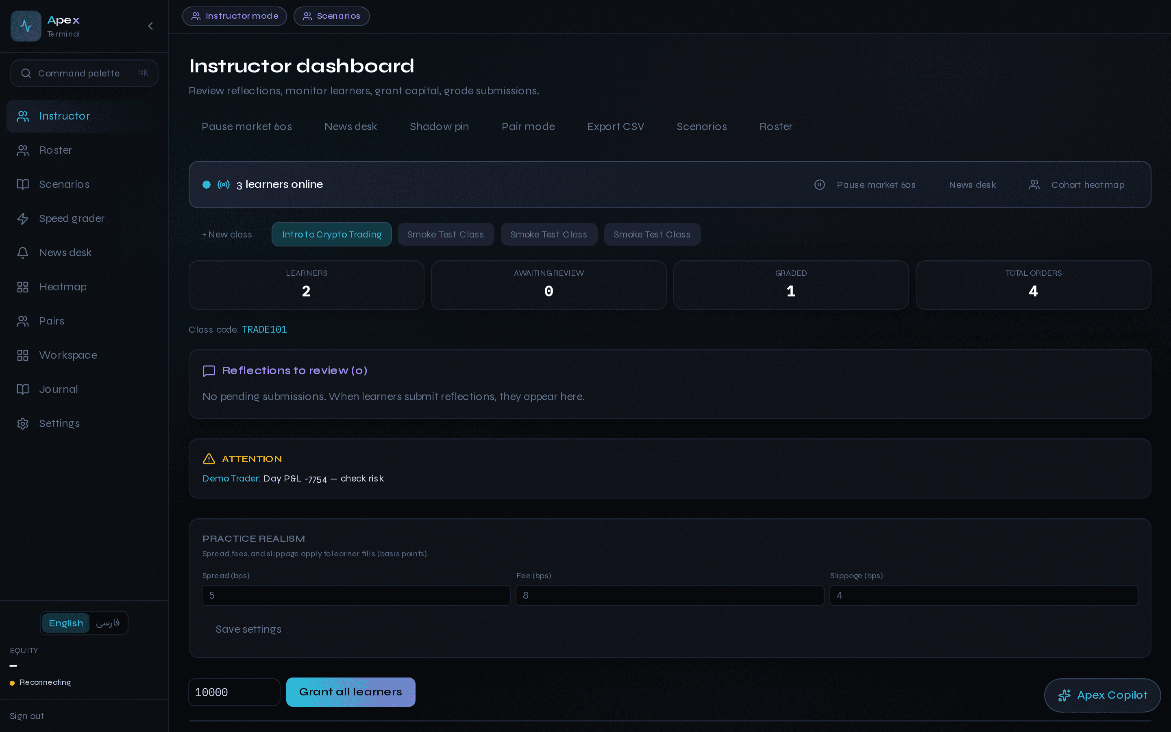Open Roster from the sidebar

(x=84, y=150)
